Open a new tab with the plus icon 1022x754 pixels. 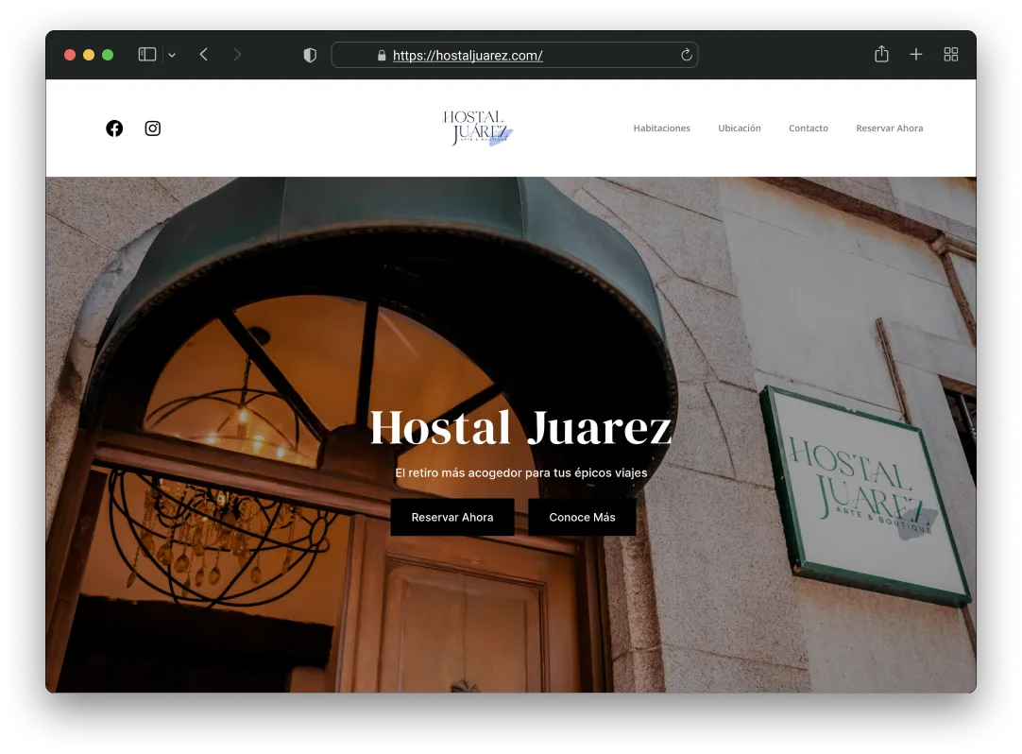tap(915, 54)
